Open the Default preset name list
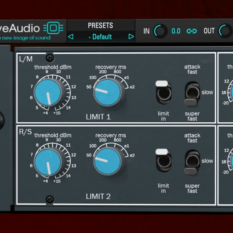 [100, 37]
